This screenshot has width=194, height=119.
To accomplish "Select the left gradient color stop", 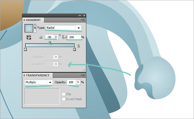I will [25, 49].
